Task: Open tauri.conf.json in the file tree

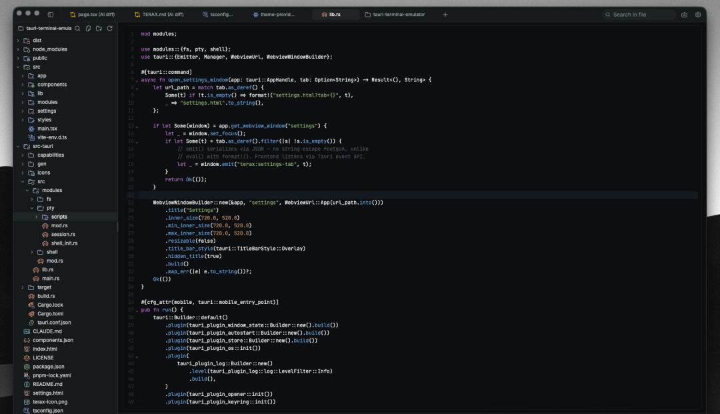Action: pyautogui.click(x=54, y=323)
